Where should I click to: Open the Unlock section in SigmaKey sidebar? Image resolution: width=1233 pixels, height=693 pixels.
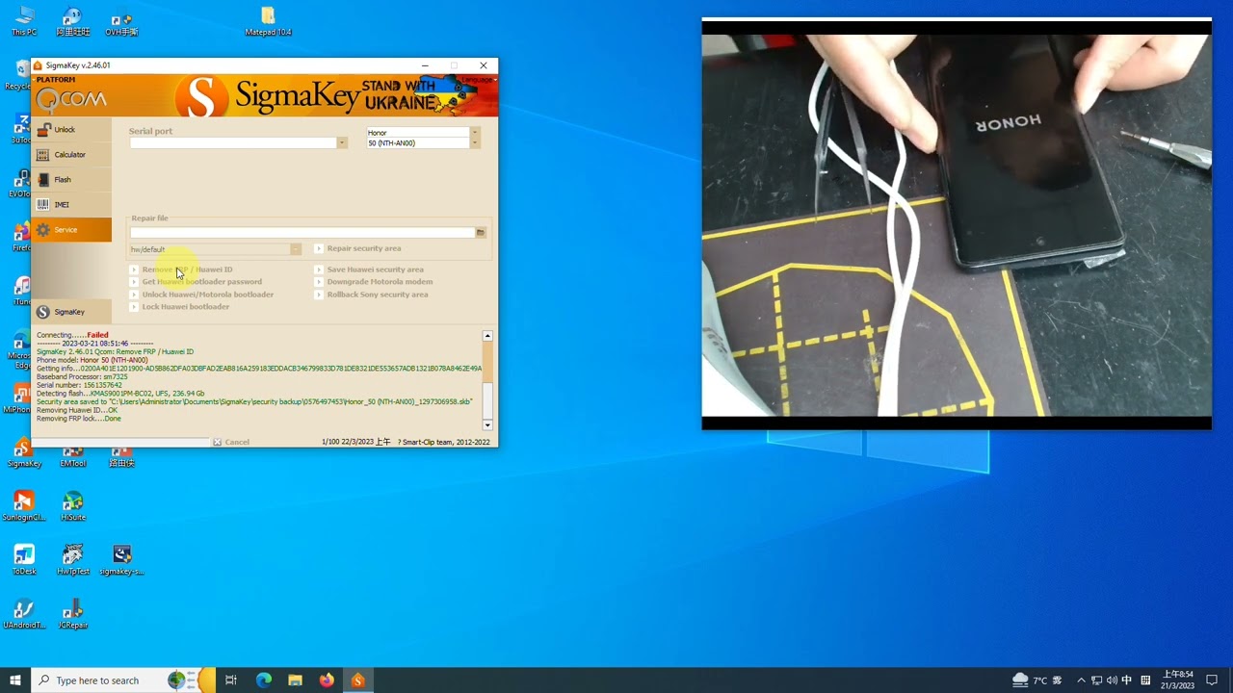pos(71,130)
